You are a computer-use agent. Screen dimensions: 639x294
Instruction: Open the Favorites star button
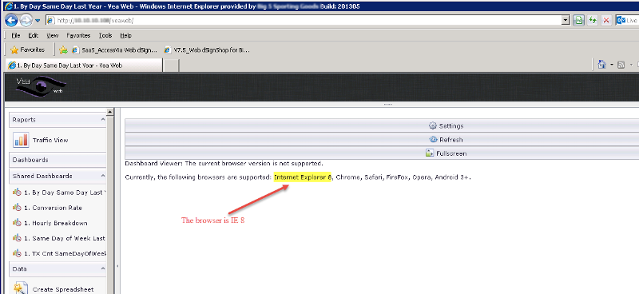28,50
